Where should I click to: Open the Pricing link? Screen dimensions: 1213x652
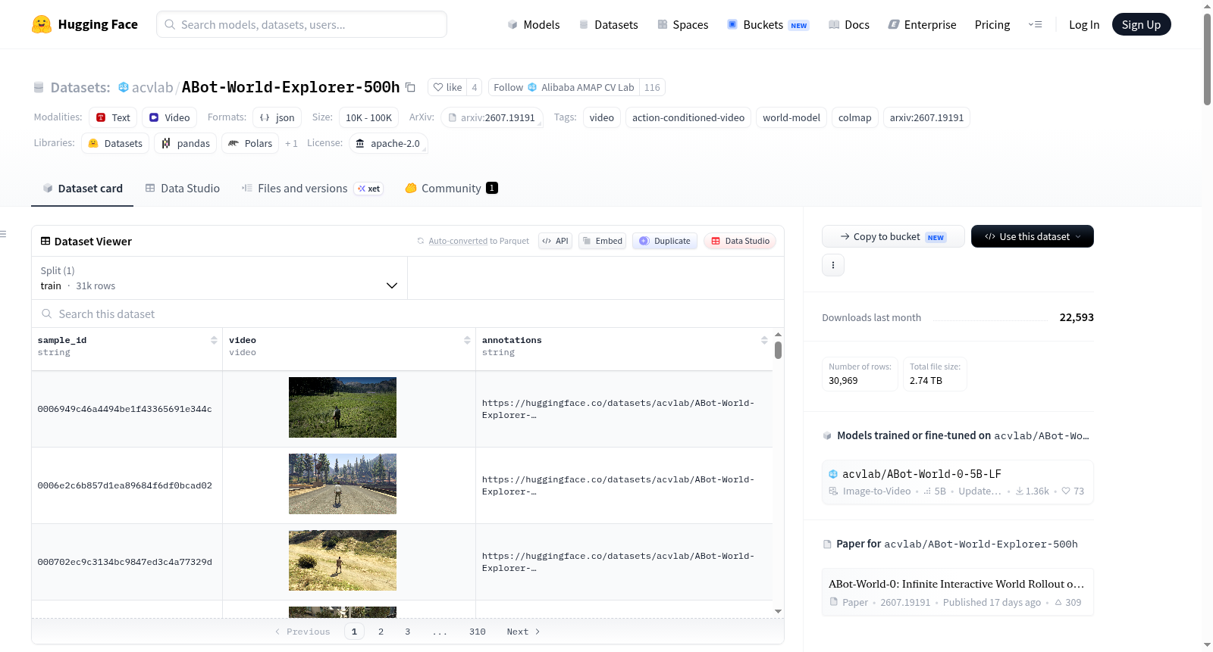tap(992, 24)
